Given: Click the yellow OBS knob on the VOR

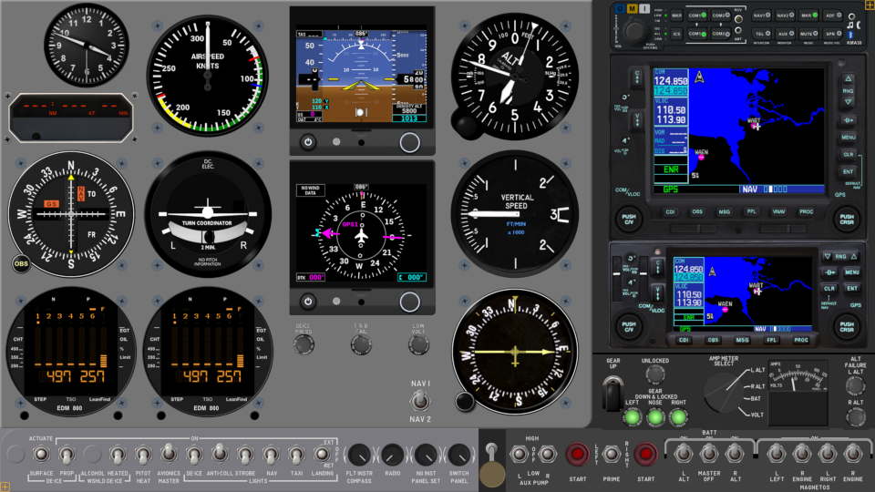Looking at the screenshot, I should [x=21, y=264].
